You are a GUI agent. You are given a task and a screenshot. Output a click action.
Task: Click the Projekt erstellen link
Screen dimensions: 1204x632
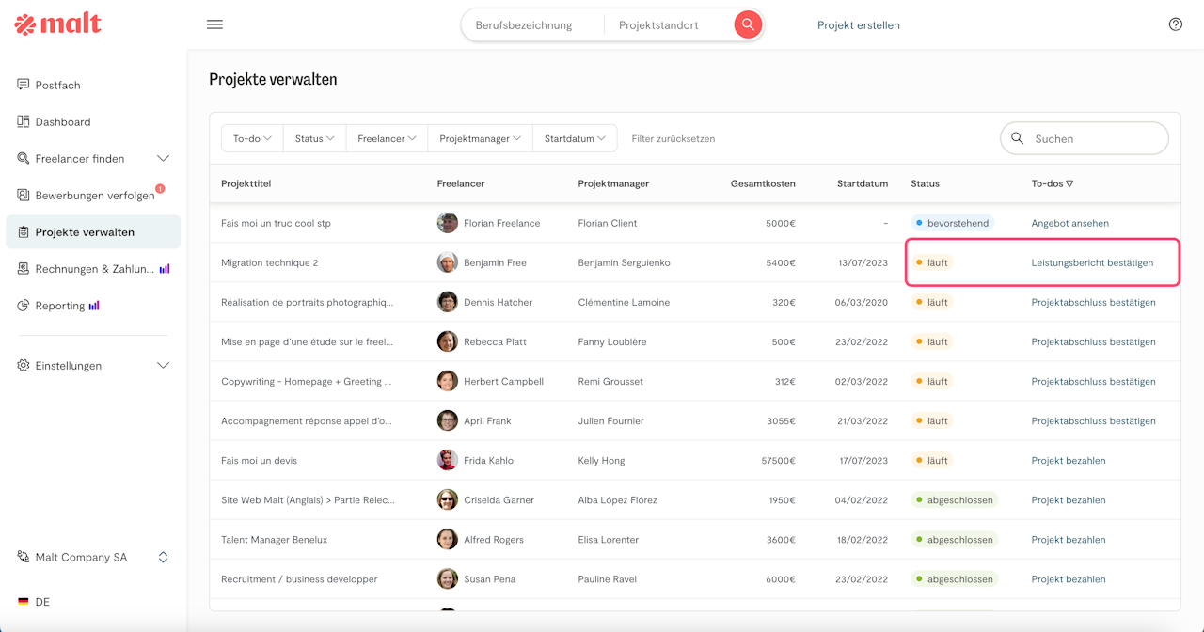coord(858,25)
